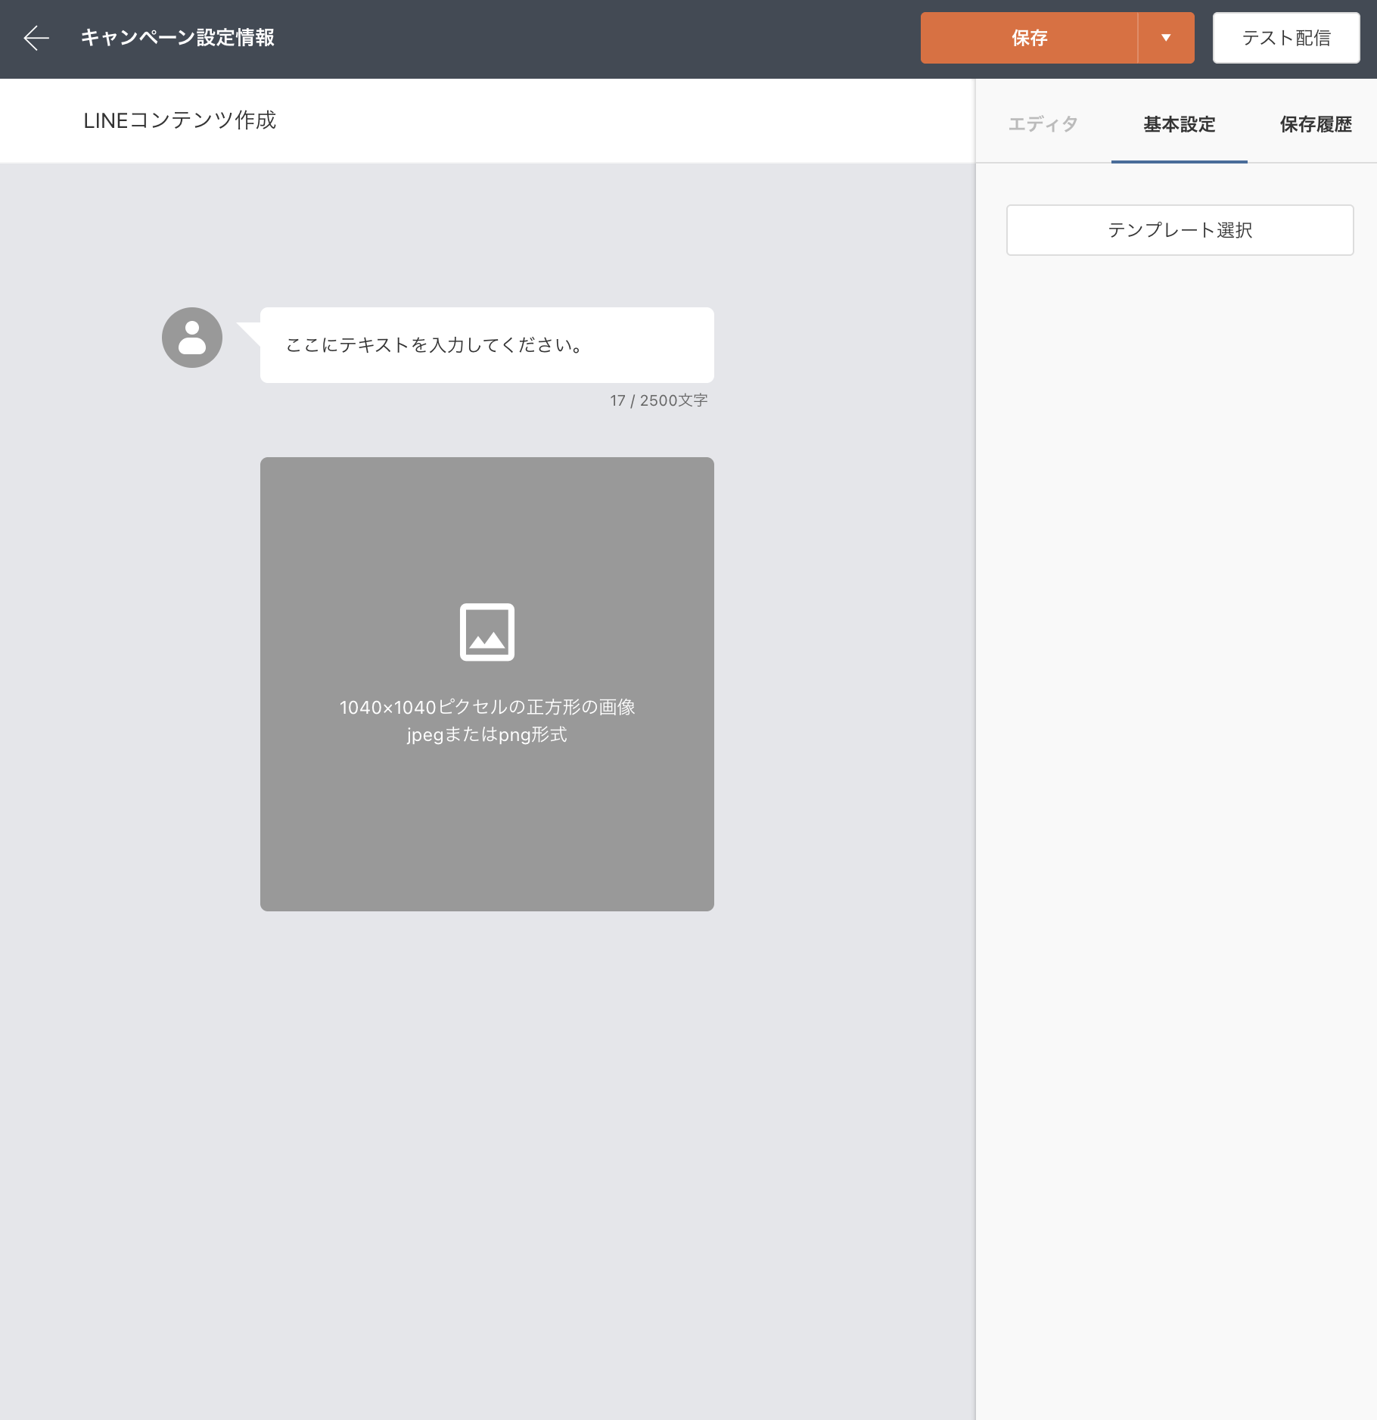This screenshot has width=1377, height=1420.
Task: Click the image placeholder picture icon
Action: [x=487, y=632]
